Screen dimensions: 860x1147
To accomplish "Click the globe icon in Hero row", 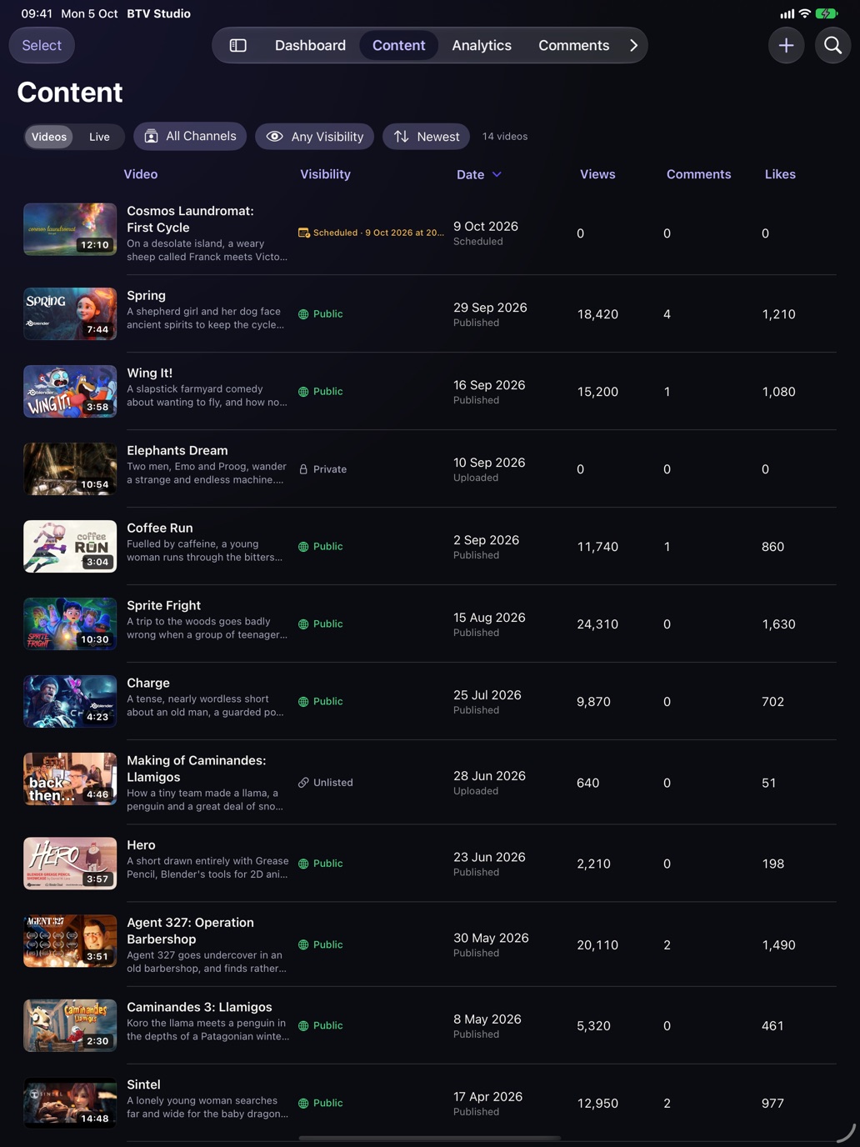I will click(303, 864).
